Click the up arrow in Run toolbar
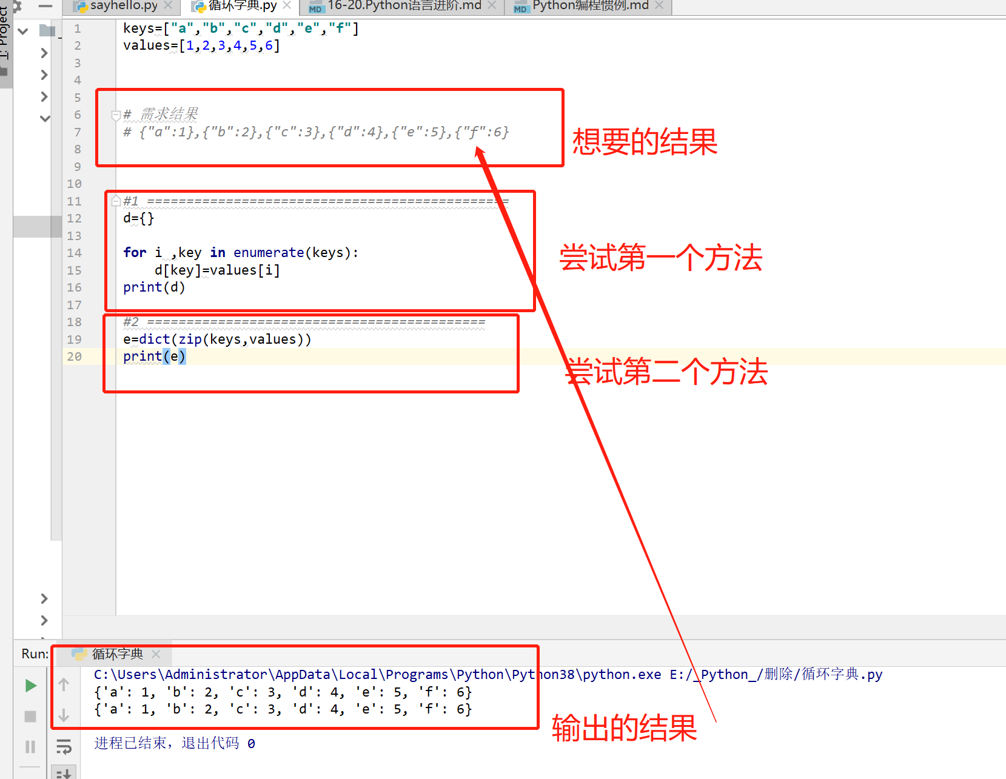This screenshot has width=1006, height=779. point(64,684)
